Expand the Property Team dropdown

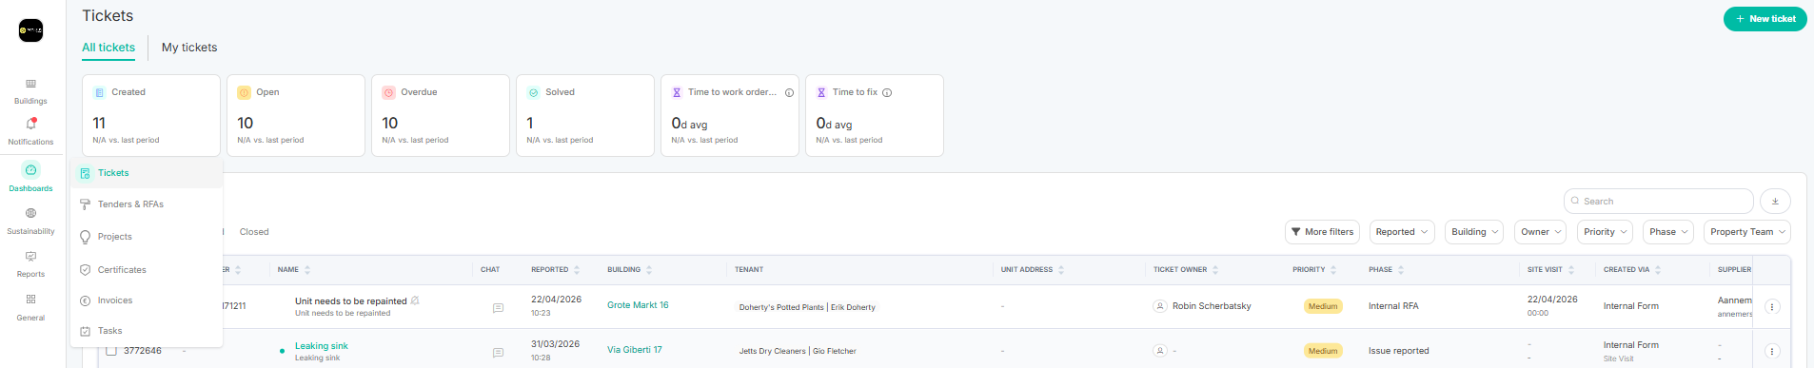pyautogui.click(x=1747, y=232)
